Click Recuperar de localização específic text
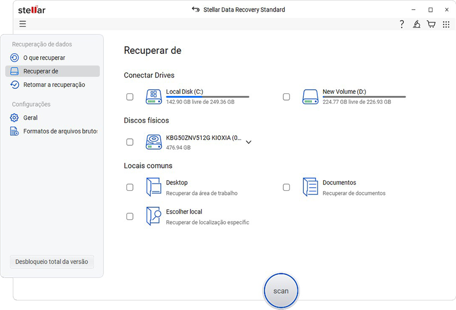This screenshot has width=456, height=310. [208, 222]
